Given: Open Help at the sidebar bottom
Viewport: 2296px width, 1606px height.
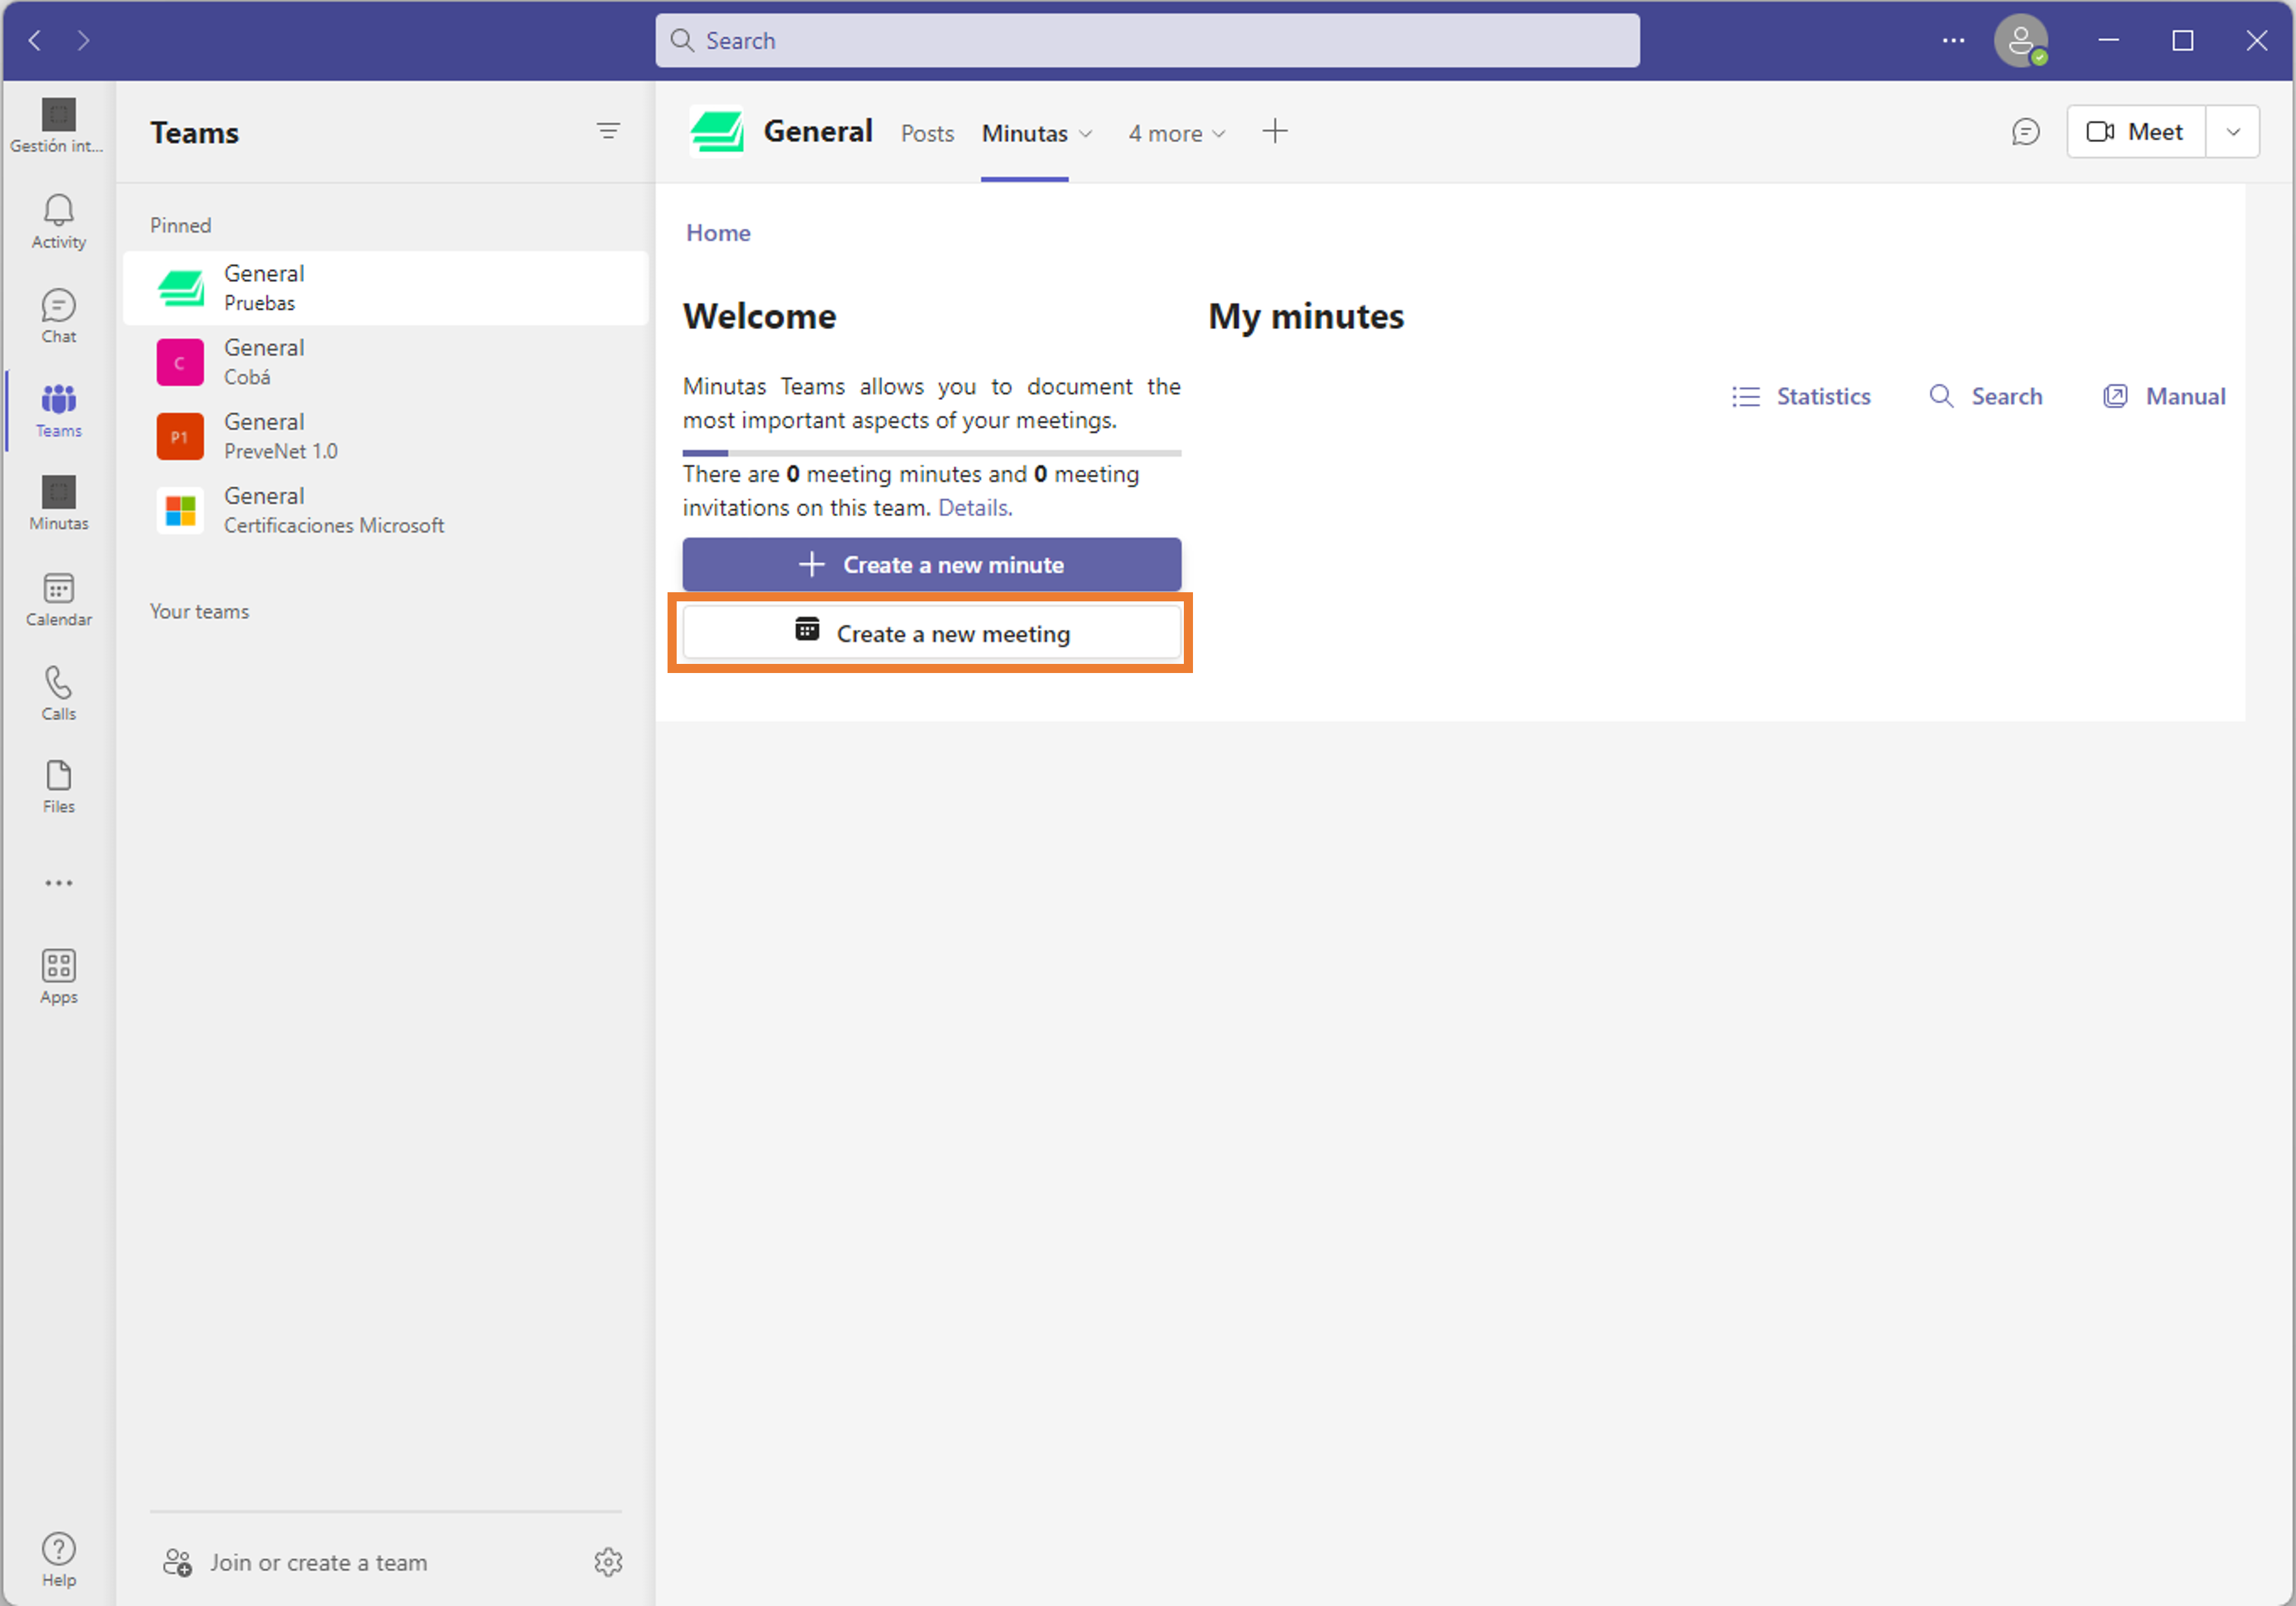Looking at the screenshot, I should [58, 1559].
